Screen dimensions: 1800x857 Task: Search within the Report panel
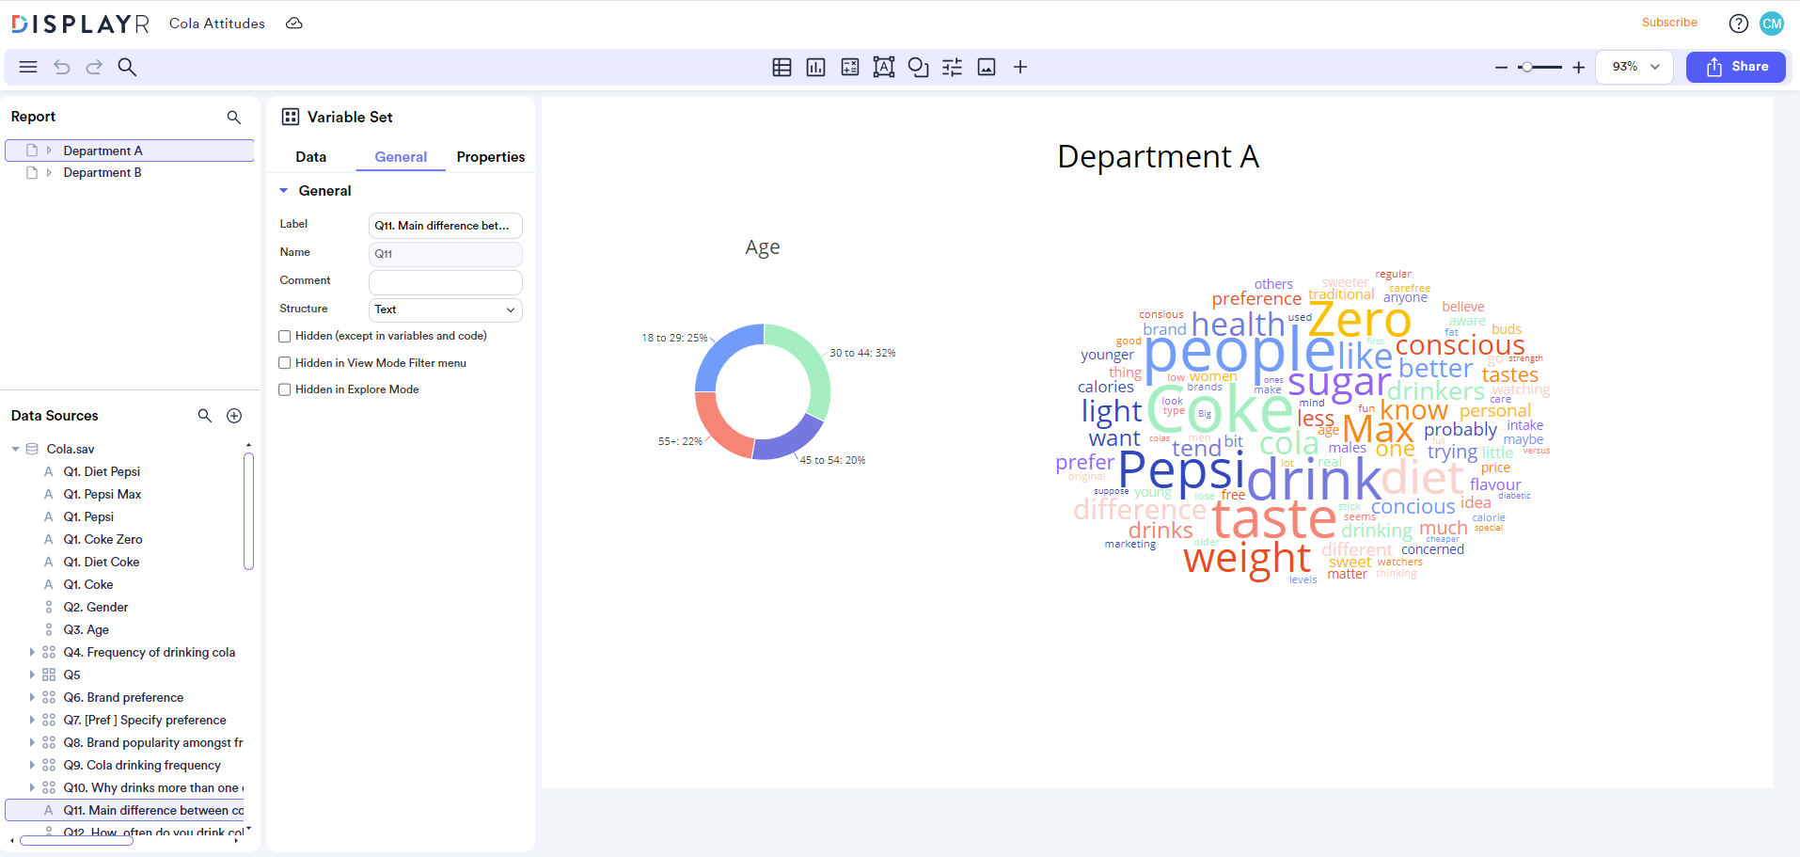coord(233,117)
